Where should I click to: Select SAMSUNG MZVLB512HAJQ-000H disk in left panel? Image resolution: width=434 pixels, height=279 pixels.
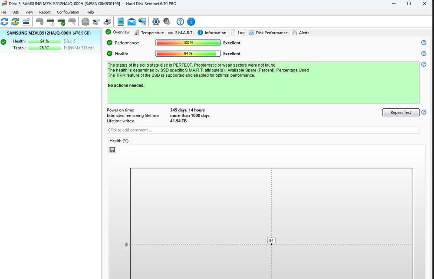pos(51,40)
